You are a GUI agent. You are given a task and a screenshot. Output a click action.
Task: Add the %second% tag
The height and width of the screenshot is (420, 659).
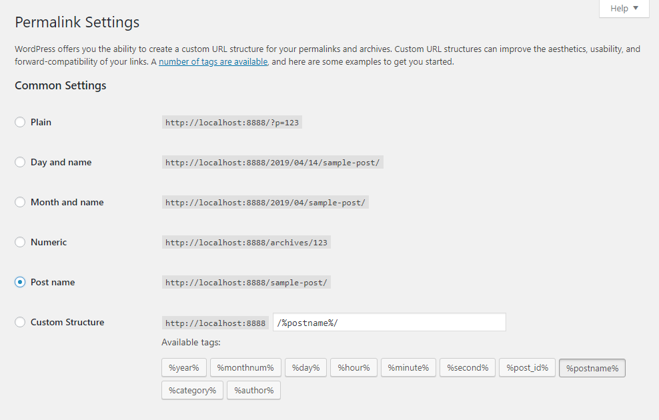point(468,367)
